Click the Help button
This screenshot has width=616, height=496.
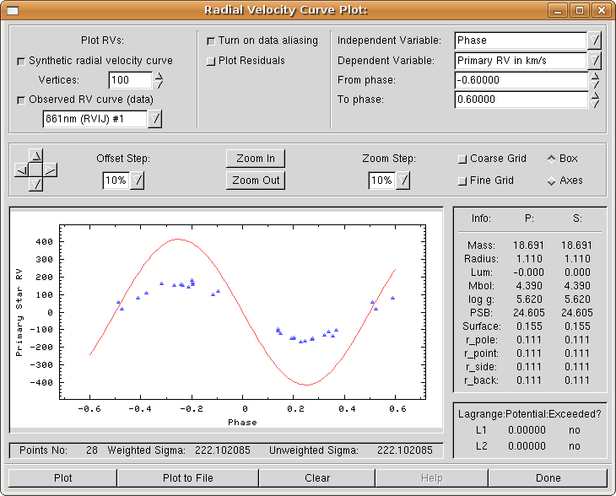[x=431, y=478]
